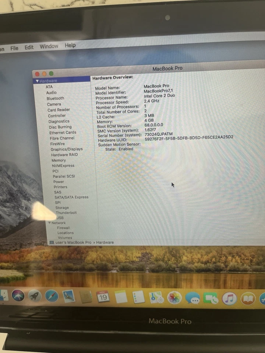This screenshot has height=353, width=265.
Task: Open the Edit menu
Action: (29, 47)
